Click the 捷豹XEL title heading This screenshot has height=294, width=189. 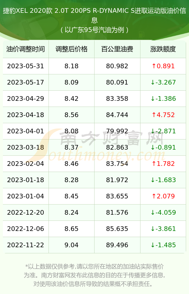click(94, 15)
